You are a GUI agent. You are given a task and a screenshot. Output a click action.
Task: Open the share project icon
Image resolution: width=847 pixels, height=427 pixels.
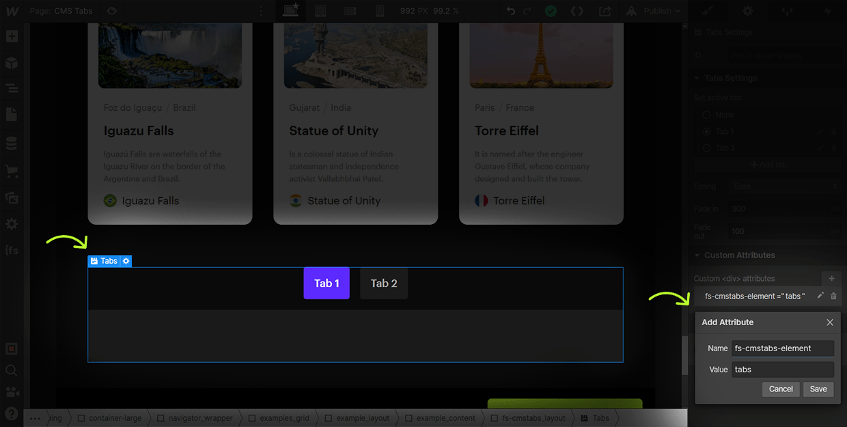605,11
